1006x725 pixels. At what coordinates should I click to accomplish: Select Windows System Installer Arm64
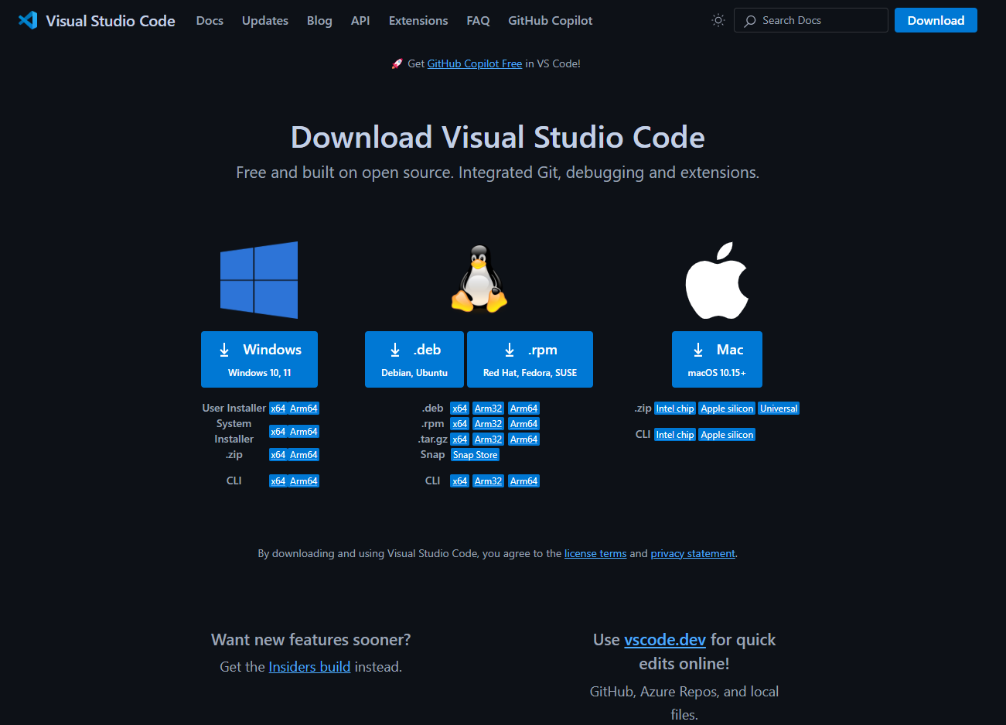point(304,432)
